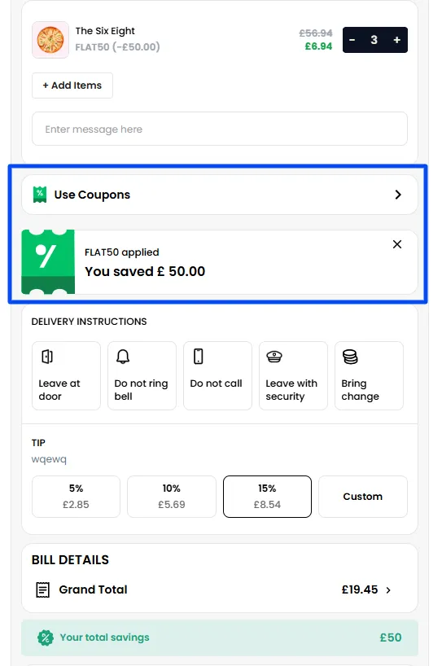Image resolution: width=442 pixels, height=666 pixels.
Task: Click the Enter message here field
Action: coord(220,129)
